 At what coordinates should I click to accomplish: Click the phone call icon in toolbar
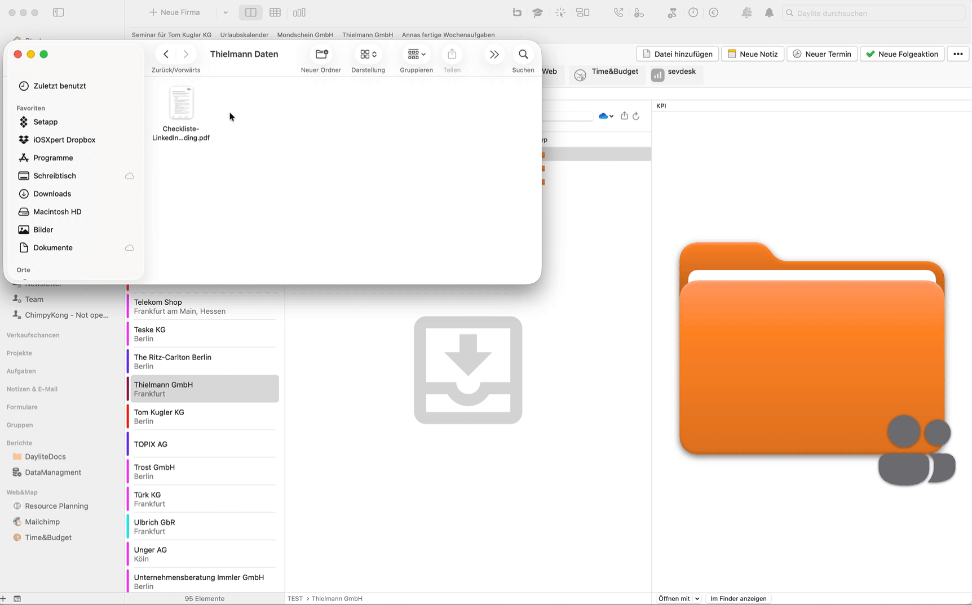point(618,12)
